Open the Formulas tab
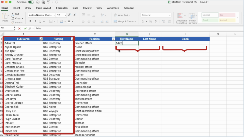The image size is (244, 137). (x=62, y=8)
